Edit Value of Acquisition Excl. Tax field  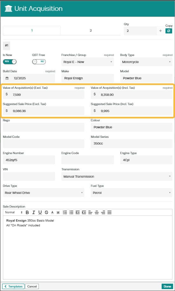pyautogui.click(x=44, y=95)
